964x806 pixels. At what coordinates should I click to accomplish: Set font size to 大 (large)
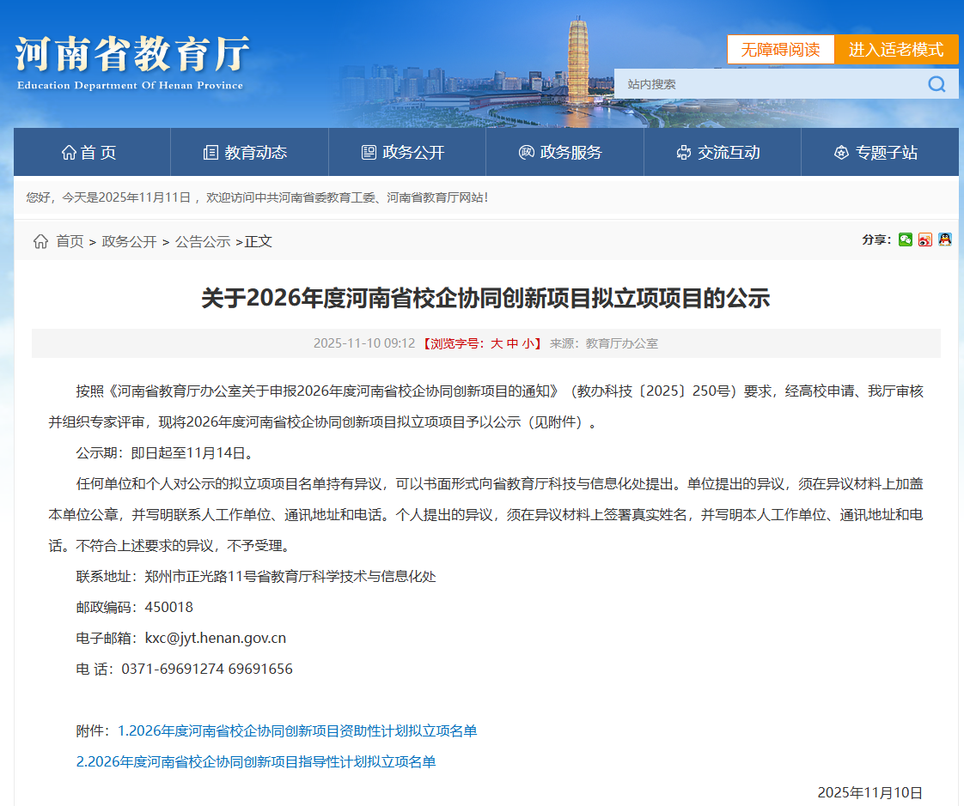click(x=497, y=343)
